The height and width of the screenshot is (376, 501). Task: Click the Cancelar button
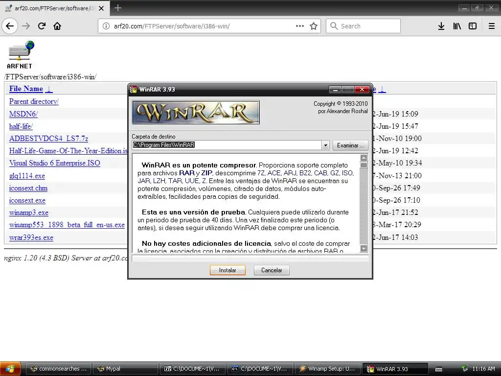click(x=272, y=270)
